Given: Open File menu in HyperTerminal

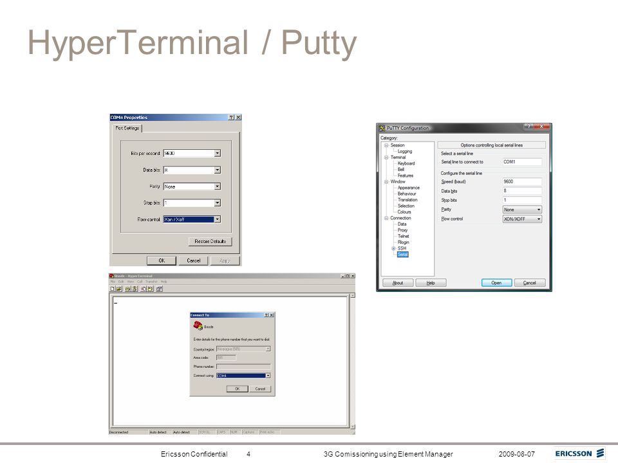Looking at the screenshot, I should [x=113, y=282].
